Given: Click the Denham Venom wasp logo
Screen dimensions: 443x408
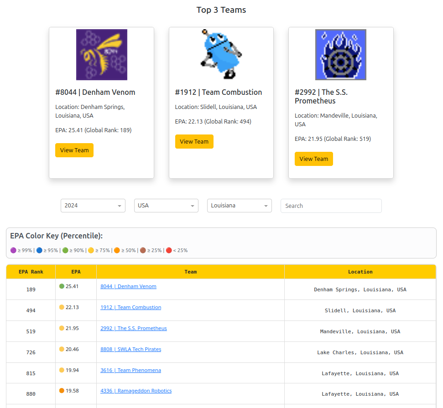Looking at the screenshot, I should pyautogui.click(x=101, y=55).
